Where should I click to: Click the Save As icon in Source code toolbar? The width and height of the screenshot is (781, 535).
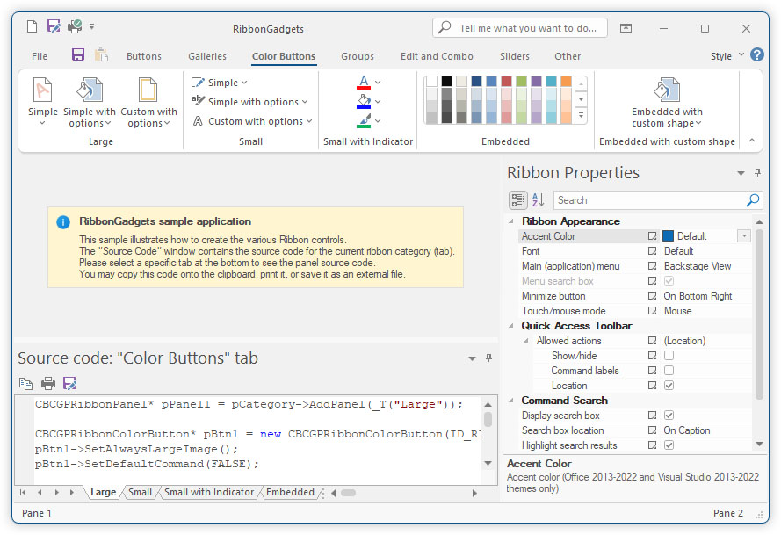pyautogui.click(x=70, y=383)
